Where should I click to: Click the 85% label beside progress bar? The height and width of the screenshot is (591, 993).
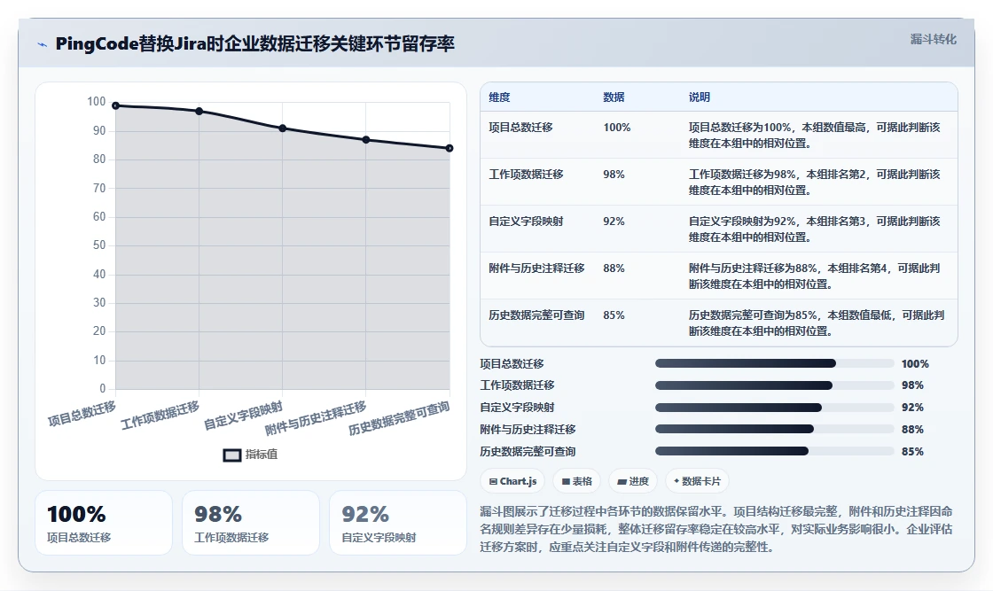(x=912, y=452)
